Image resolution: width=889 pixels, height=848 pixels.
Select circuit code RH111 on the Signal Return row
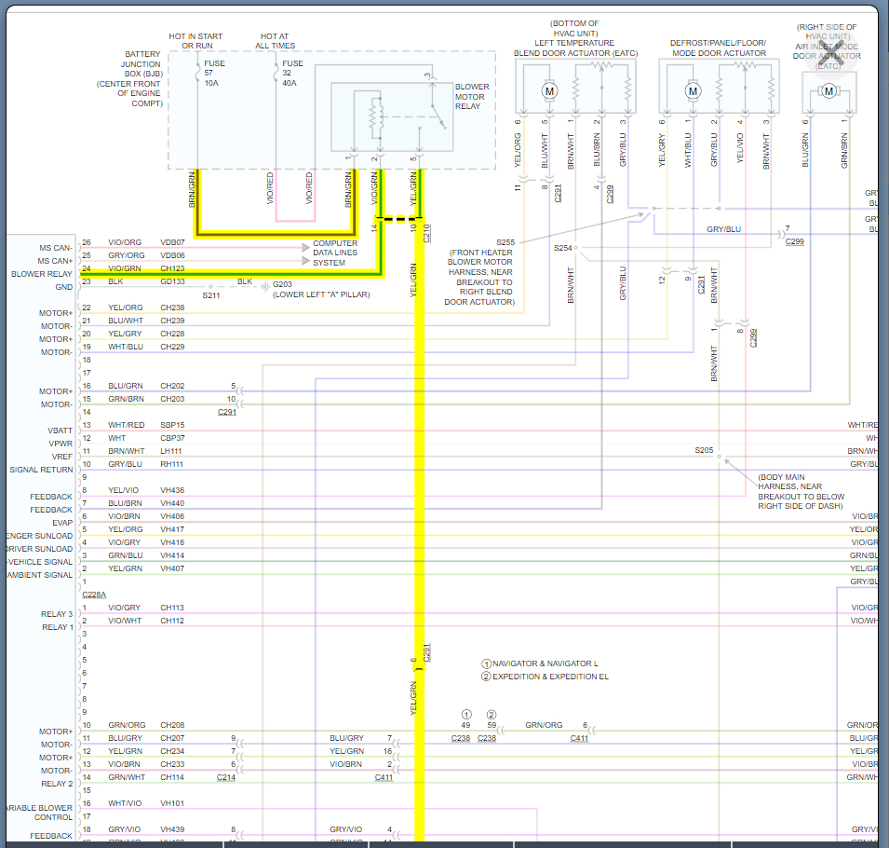[x=171, y=464]
